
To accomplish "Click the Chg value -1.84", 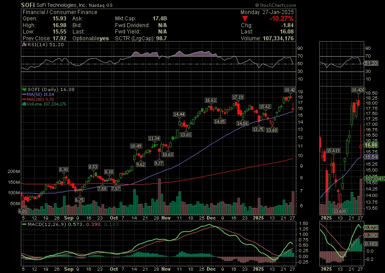I will 288,25.
